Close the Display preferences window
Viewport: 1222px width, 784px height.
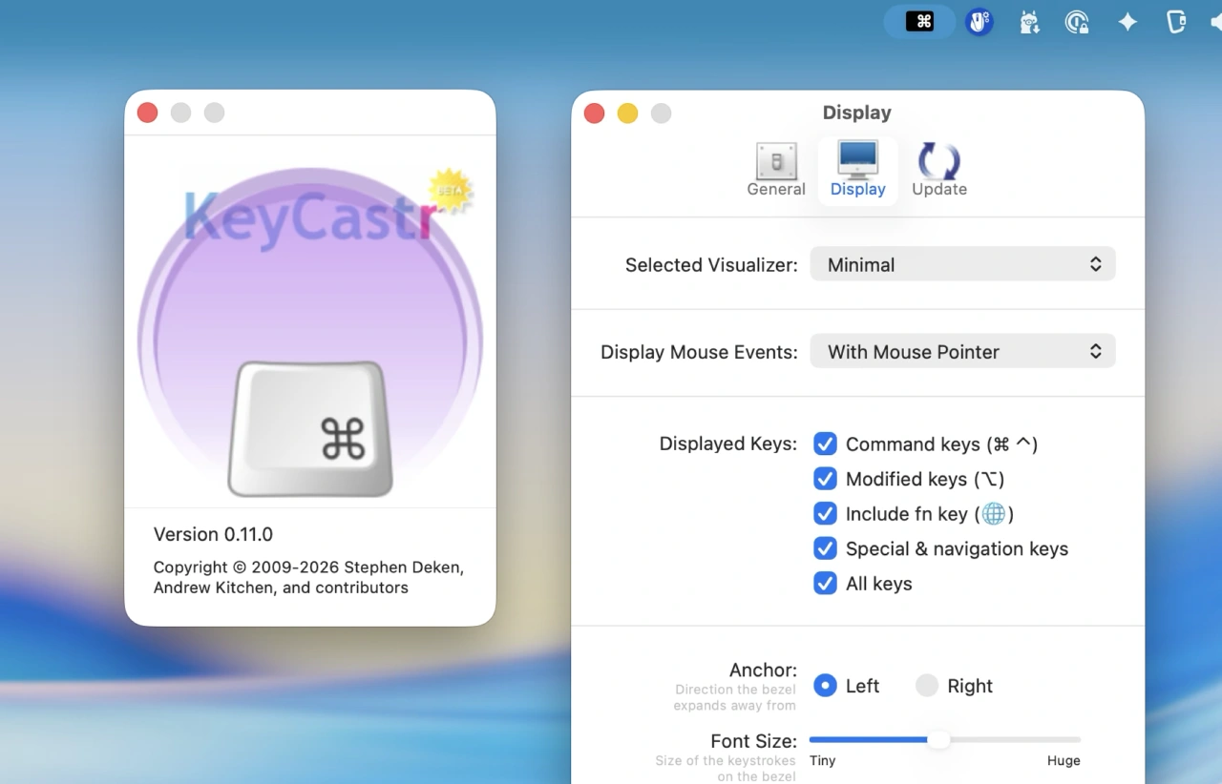(594, 113)
